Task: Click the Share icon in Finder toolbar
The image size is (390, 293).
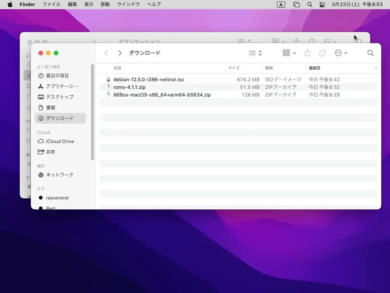Action: click(x=307, y=53)
